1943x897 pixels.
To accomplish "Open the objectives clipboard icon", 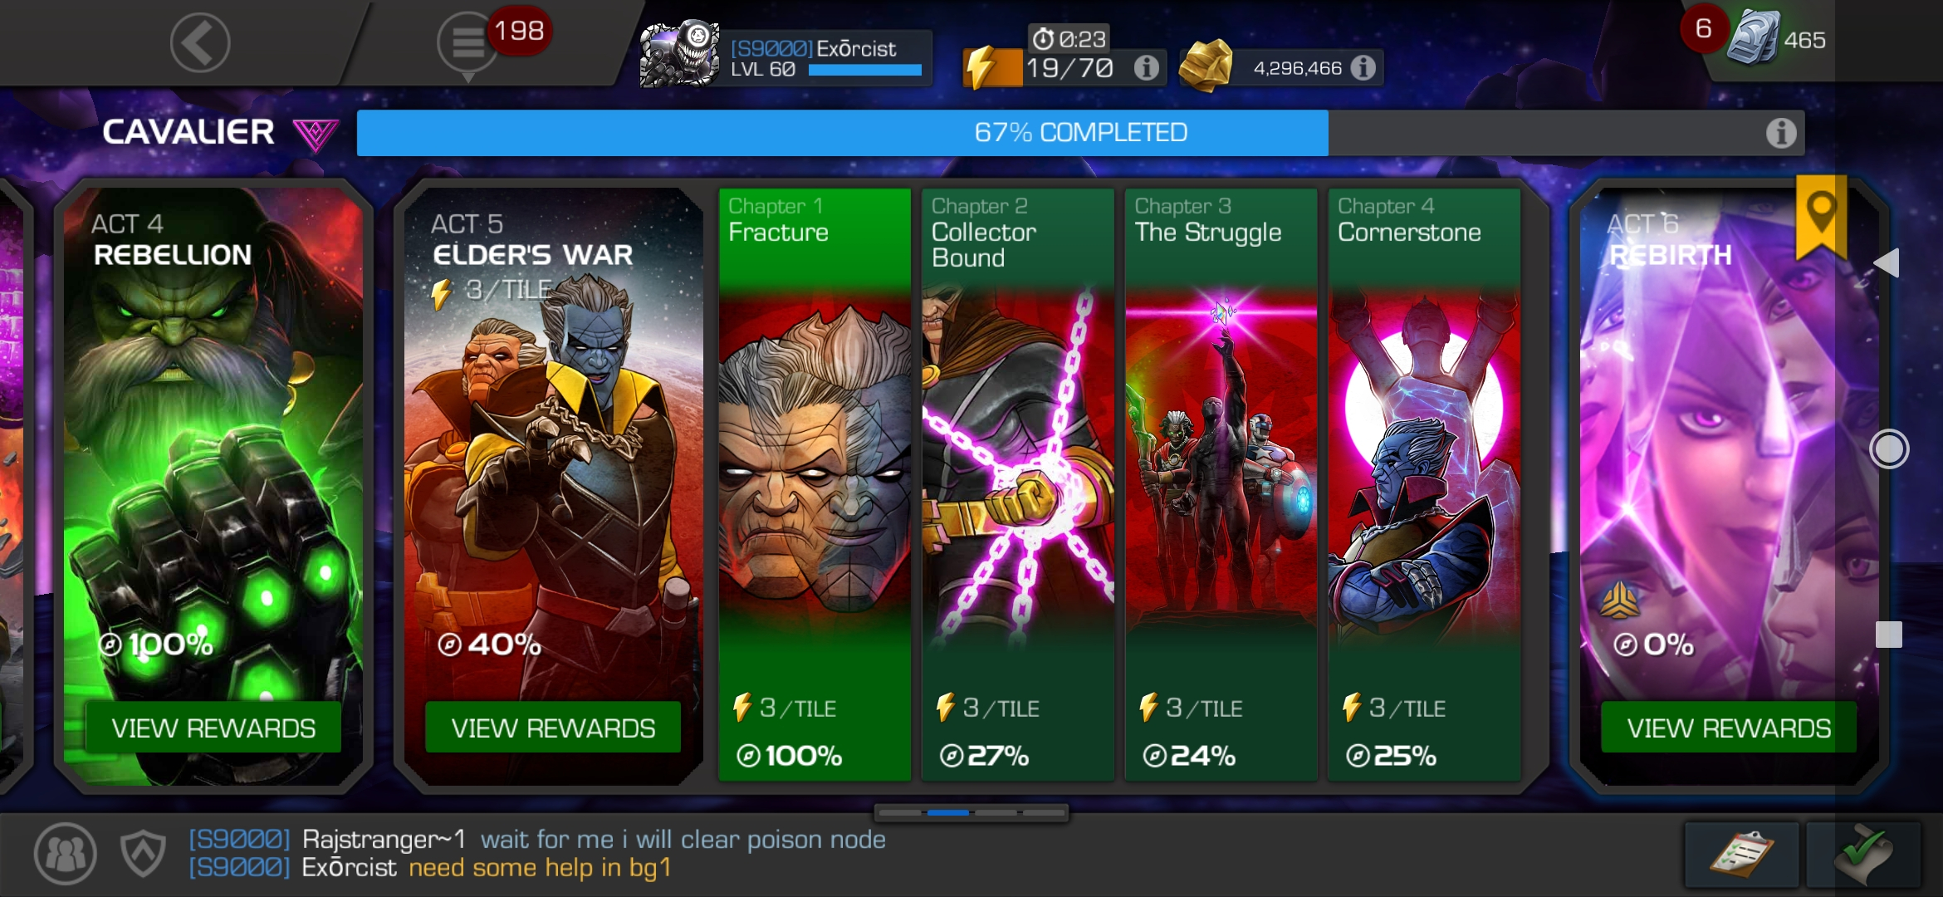I will coord(1741,855).
